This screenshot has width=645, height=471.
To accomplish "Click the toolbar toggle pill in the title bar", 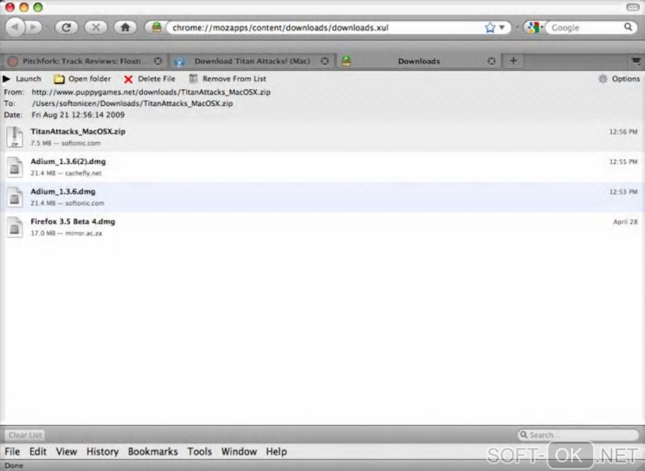I will tap(632, 7).
